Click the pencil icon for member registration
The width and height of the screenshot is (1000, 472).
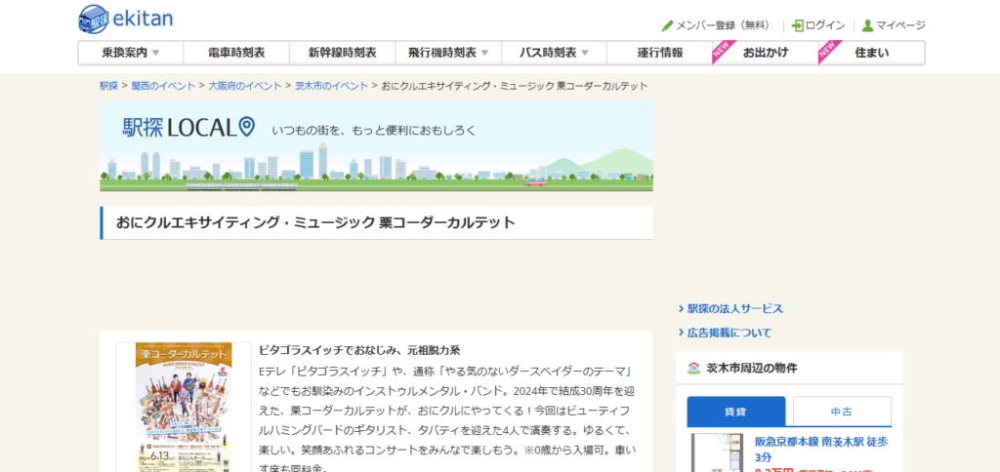pos(668,25)
